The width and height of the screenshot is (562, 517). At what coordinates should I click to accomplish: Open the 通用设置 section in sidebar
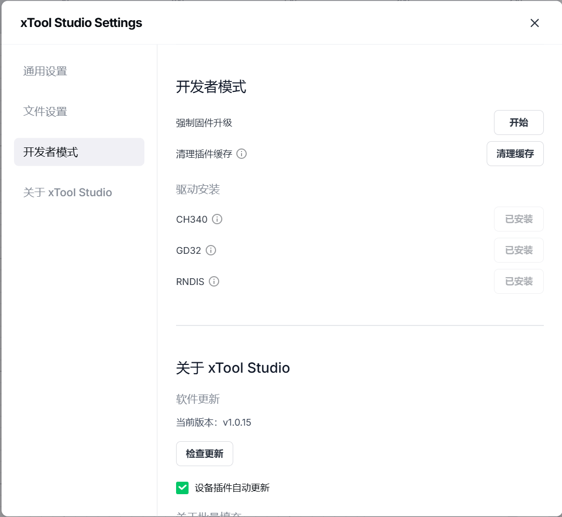click(x=45, y=71)
